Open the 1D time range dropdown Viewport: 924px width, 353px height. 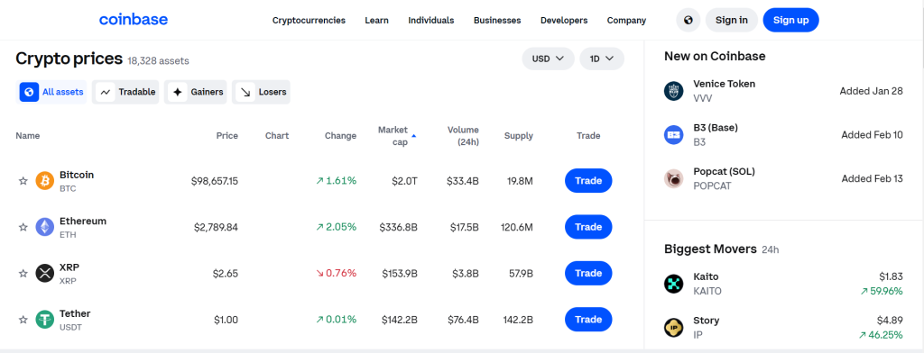click(x=602, y=59)
